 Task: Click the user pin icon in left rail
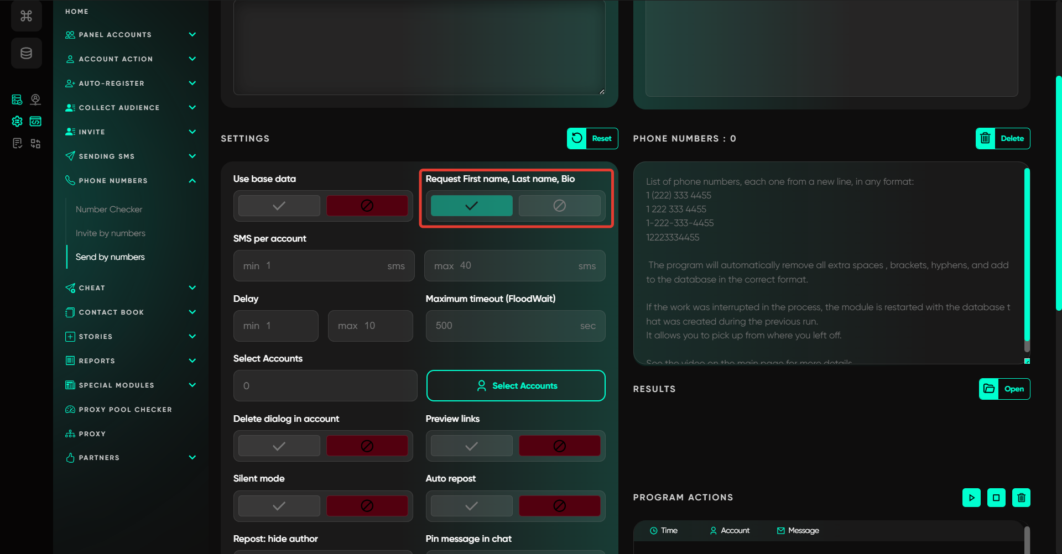35,99
